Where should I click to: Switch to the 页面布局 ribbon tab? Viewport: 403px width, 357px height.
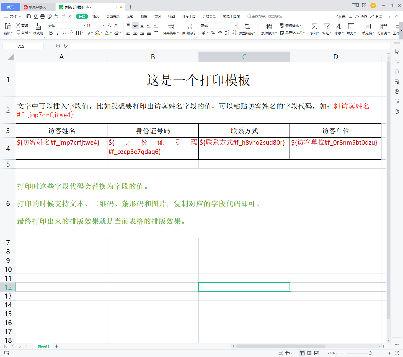(113, 16)
